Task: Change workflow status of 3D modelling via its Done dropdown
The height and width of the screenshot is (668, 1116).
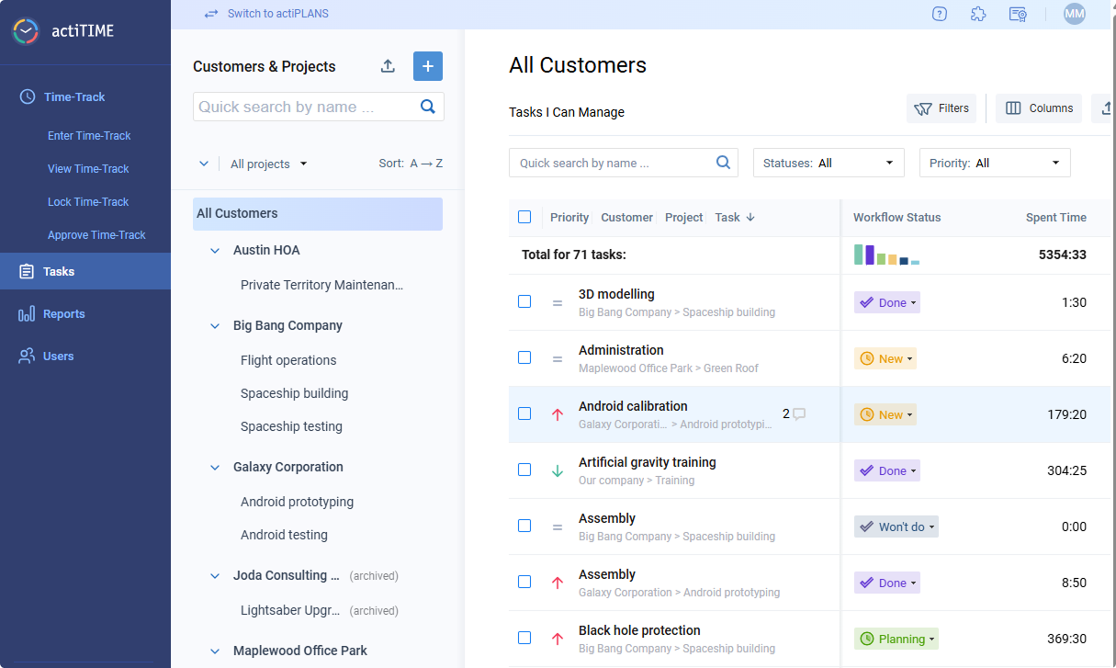Action: point(886,301)
